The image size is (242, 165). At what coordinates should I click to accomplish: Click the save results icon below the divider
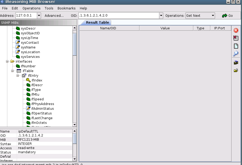click(236, 62)
